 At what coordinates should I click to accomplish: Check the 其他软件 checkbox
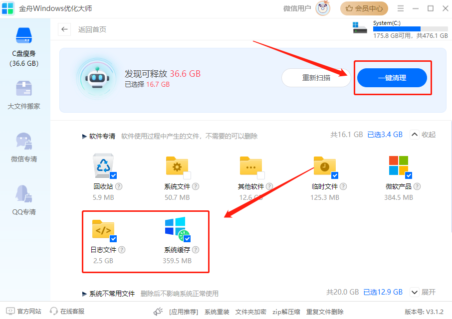pos(261,175)
